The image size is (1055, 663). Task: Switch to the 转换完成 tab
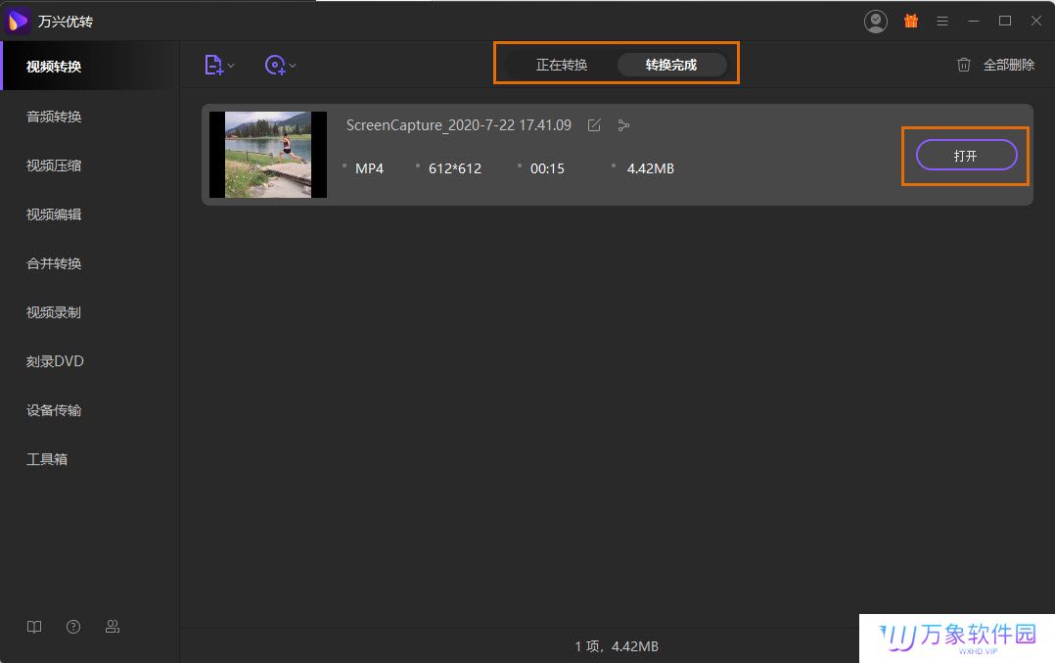point(670,65)
